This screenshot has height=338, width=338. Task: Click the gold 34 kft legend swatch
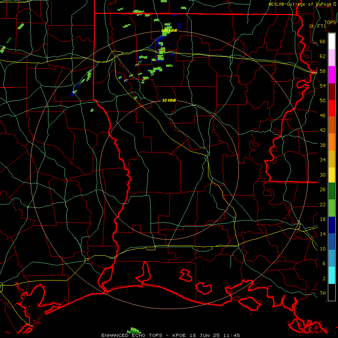(x=332, y=159)
